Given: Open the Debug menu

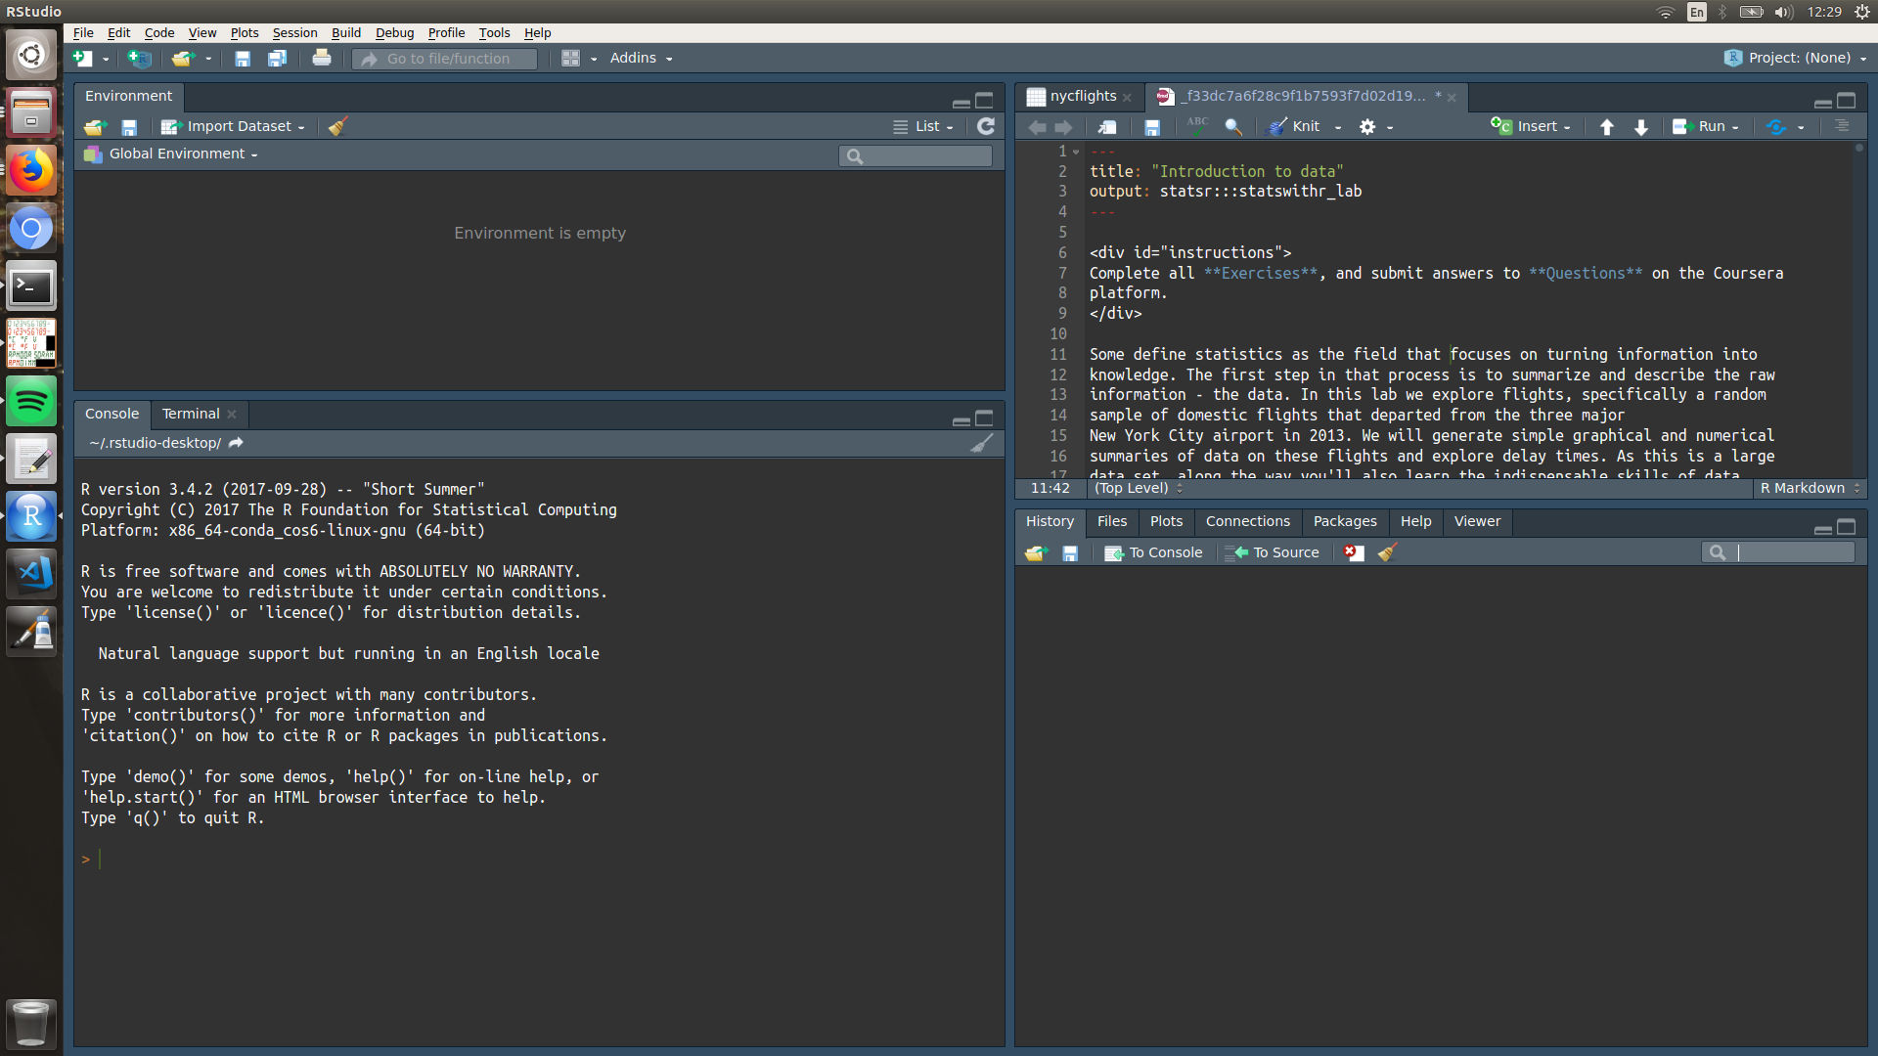Looking at the screenshot, I should tap(394, 32).
